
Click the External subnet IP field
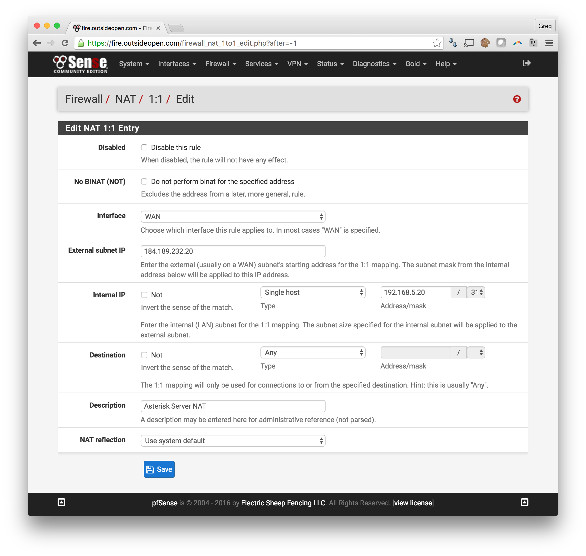[x=233, y=251]
